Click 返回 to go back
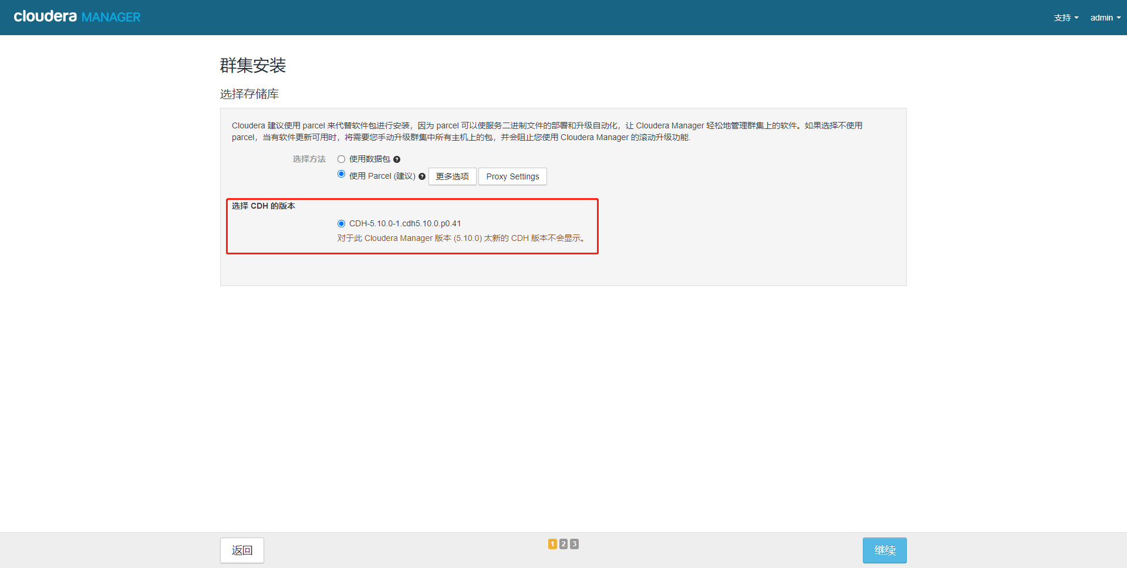1127x568 pixels. (x=241, y=550)
